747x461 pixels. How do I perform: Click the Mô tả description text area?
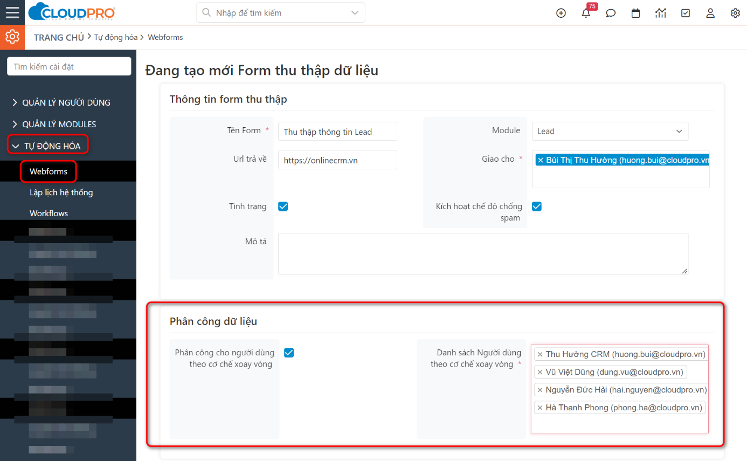483,254
